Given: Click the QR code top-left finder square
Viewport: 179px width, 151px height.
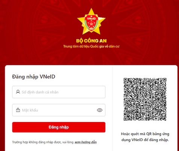Looking at the screenshot, I should coord(125,80).
